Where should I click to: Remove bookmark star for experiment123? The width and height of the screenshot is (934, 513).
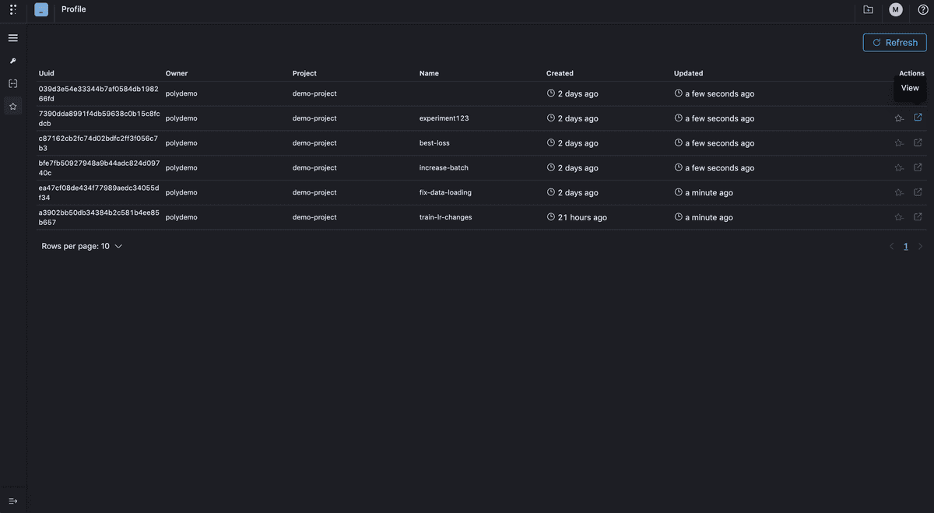point(899,118)
